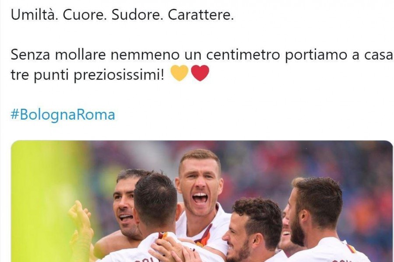This screenshot has height=262, width=394.
Task: Open the attached team celebration photo
Action: [202, 201]
